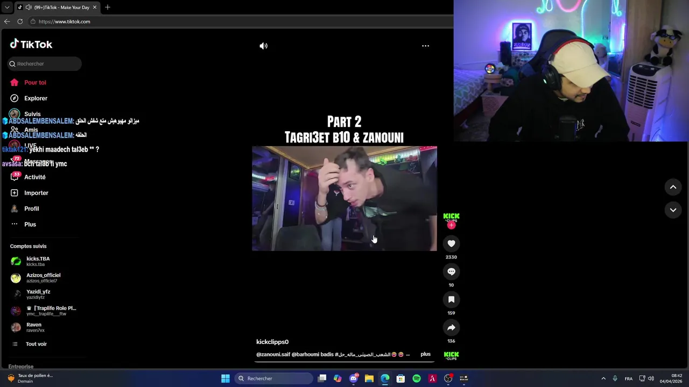The height and width of the screenshot is (387, 689).
Task: Open the Yazidi_yfz followed account
Action: pos(45,294)
